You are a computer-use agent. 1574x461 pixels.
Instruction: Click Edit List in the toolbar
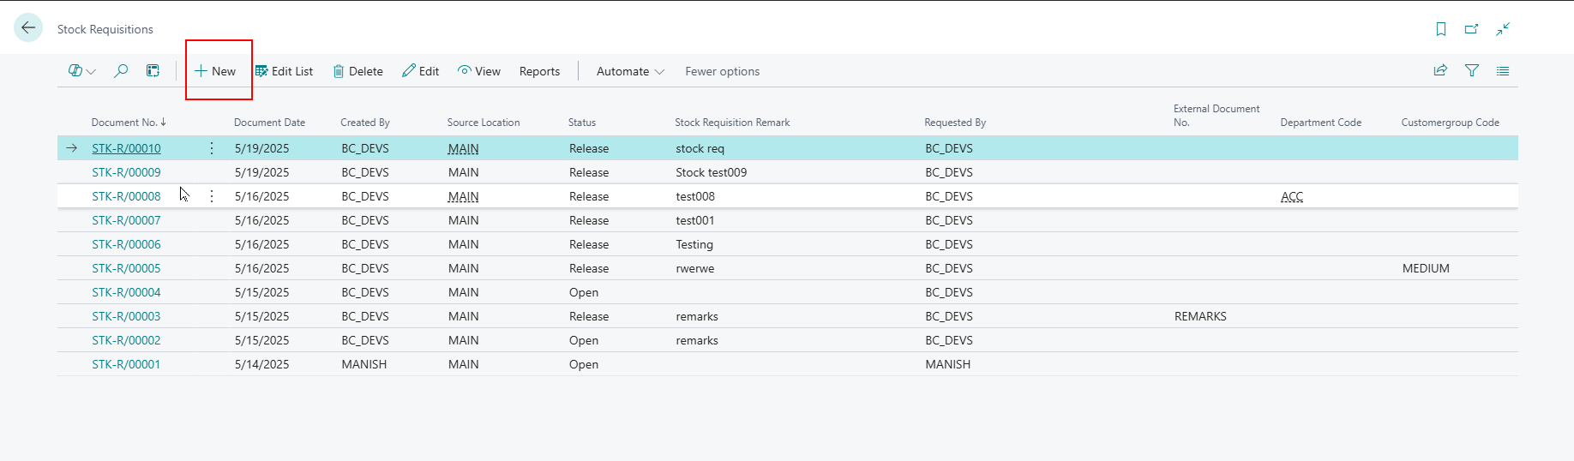[284, 71]
